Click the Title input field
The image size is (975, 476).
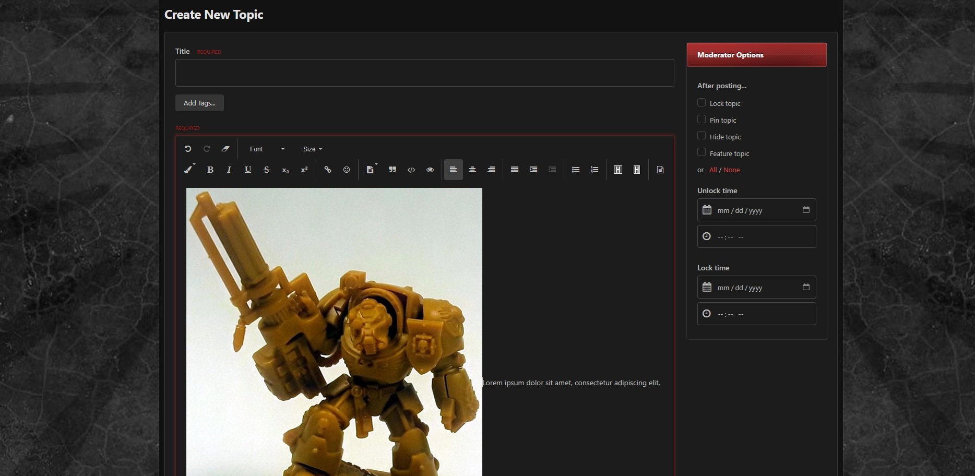[x=424, y=73]
